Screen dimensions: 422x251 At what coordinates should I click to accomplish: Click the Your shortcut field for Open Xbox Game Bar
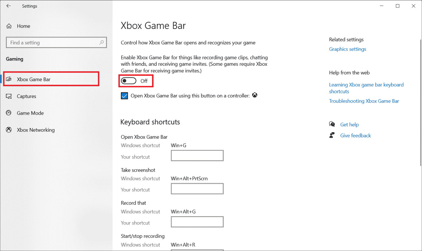coord(197,156)
